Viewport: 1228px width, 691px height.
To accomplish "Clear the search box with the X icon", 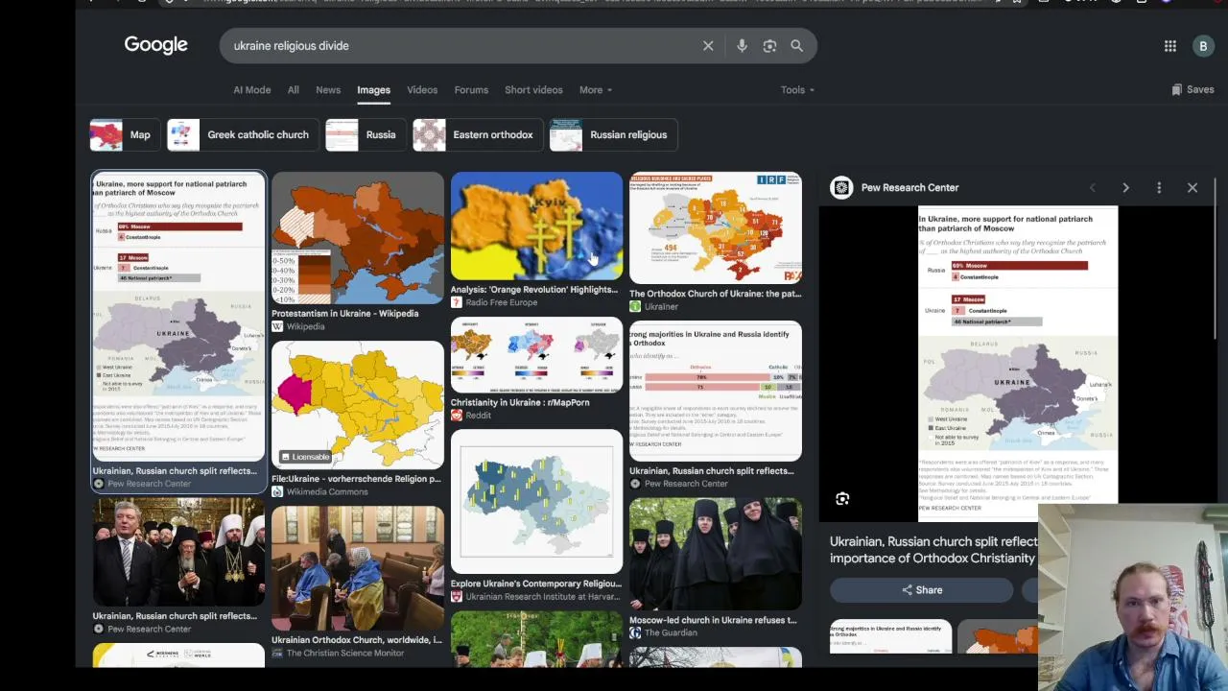I will [708, 46].
